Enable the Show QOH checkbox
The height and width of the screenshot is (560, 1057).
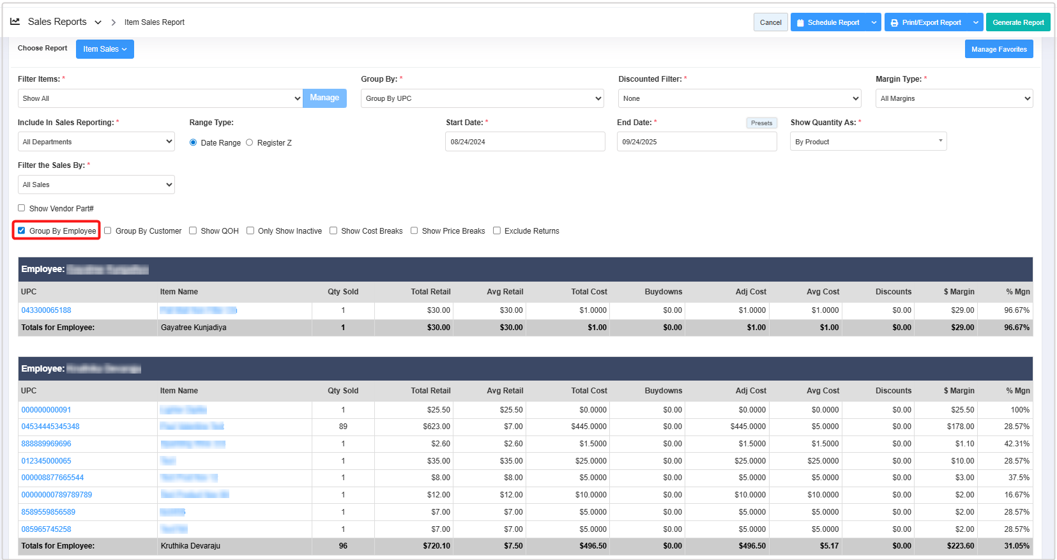(193, 231)
